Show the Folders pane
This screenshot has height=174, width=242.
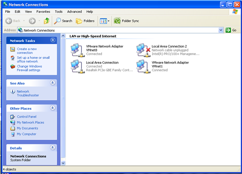85,21
